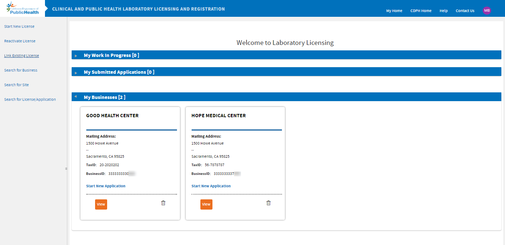Select Search for Business in the sidebar
Image resolution: width=505 pixels, height=245 pixels.
[x=20, y=70]
